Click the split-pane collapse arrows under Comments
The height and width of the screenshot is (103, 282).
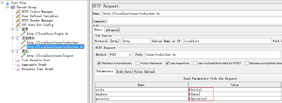tap(96, 26)
